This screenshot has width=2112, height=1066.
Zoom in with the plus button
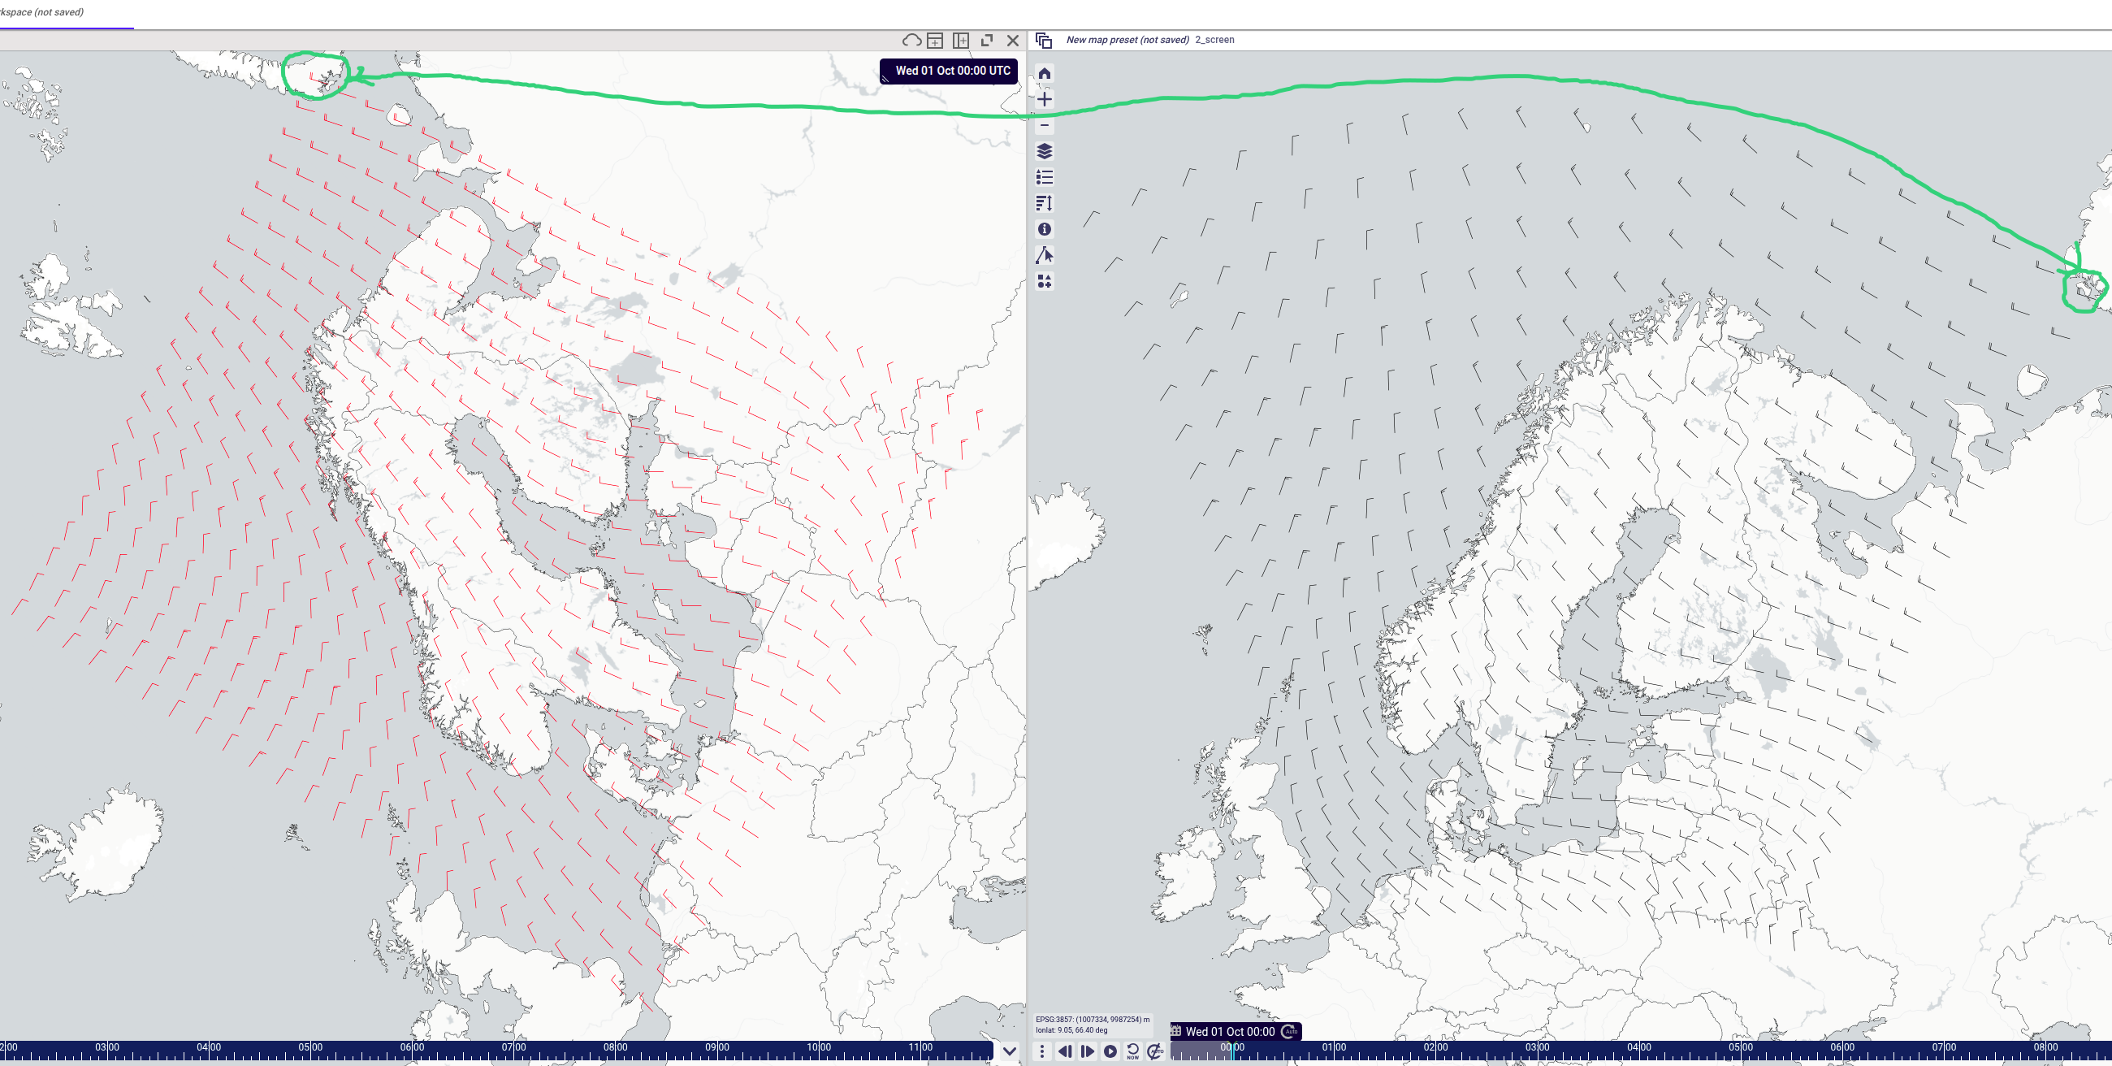[x=1045, y=100]
